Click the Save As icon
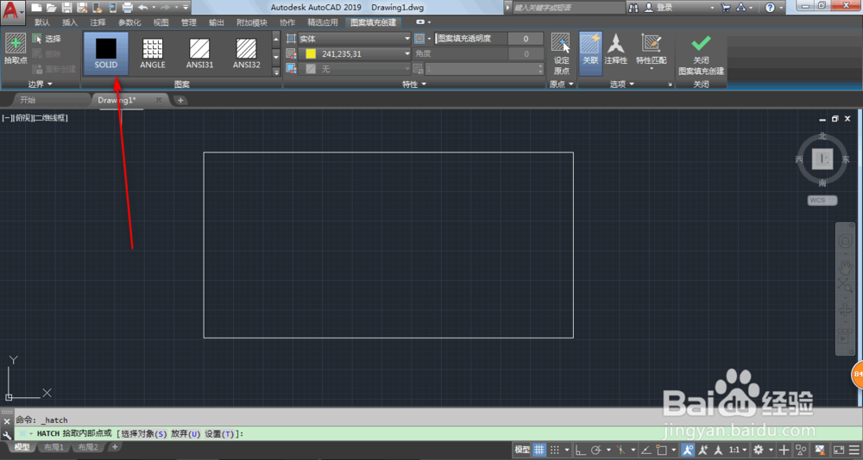 82,8
